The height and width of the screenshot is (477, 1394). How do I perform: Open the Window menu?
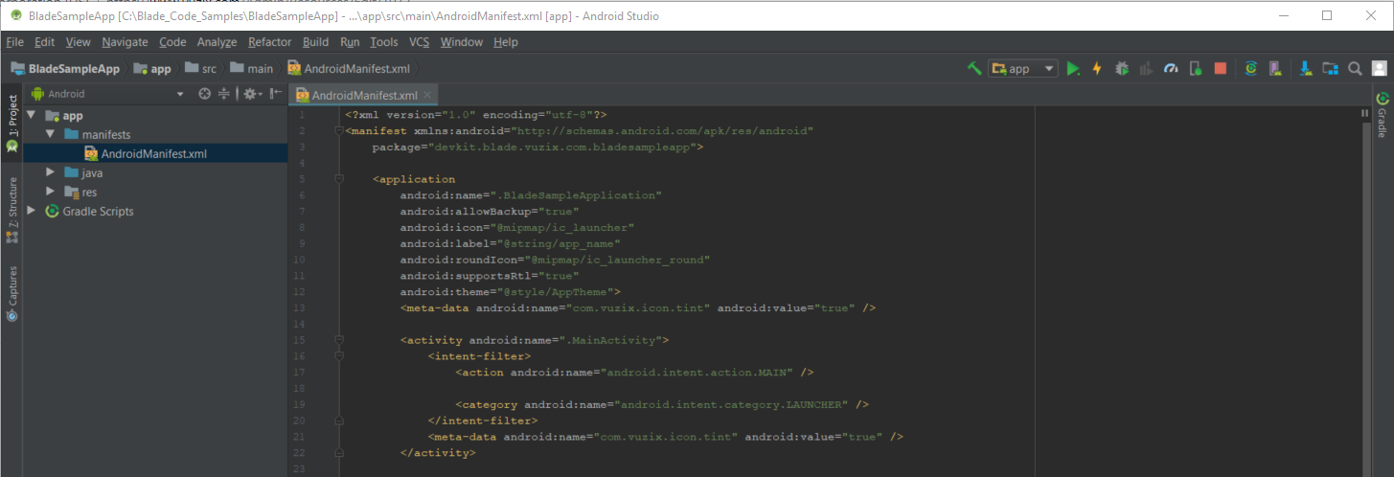[462, 42]
